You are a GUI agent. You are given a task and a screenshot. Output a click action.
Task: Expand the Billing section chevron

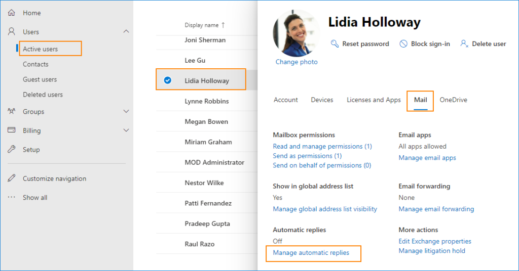pos(126,130)
